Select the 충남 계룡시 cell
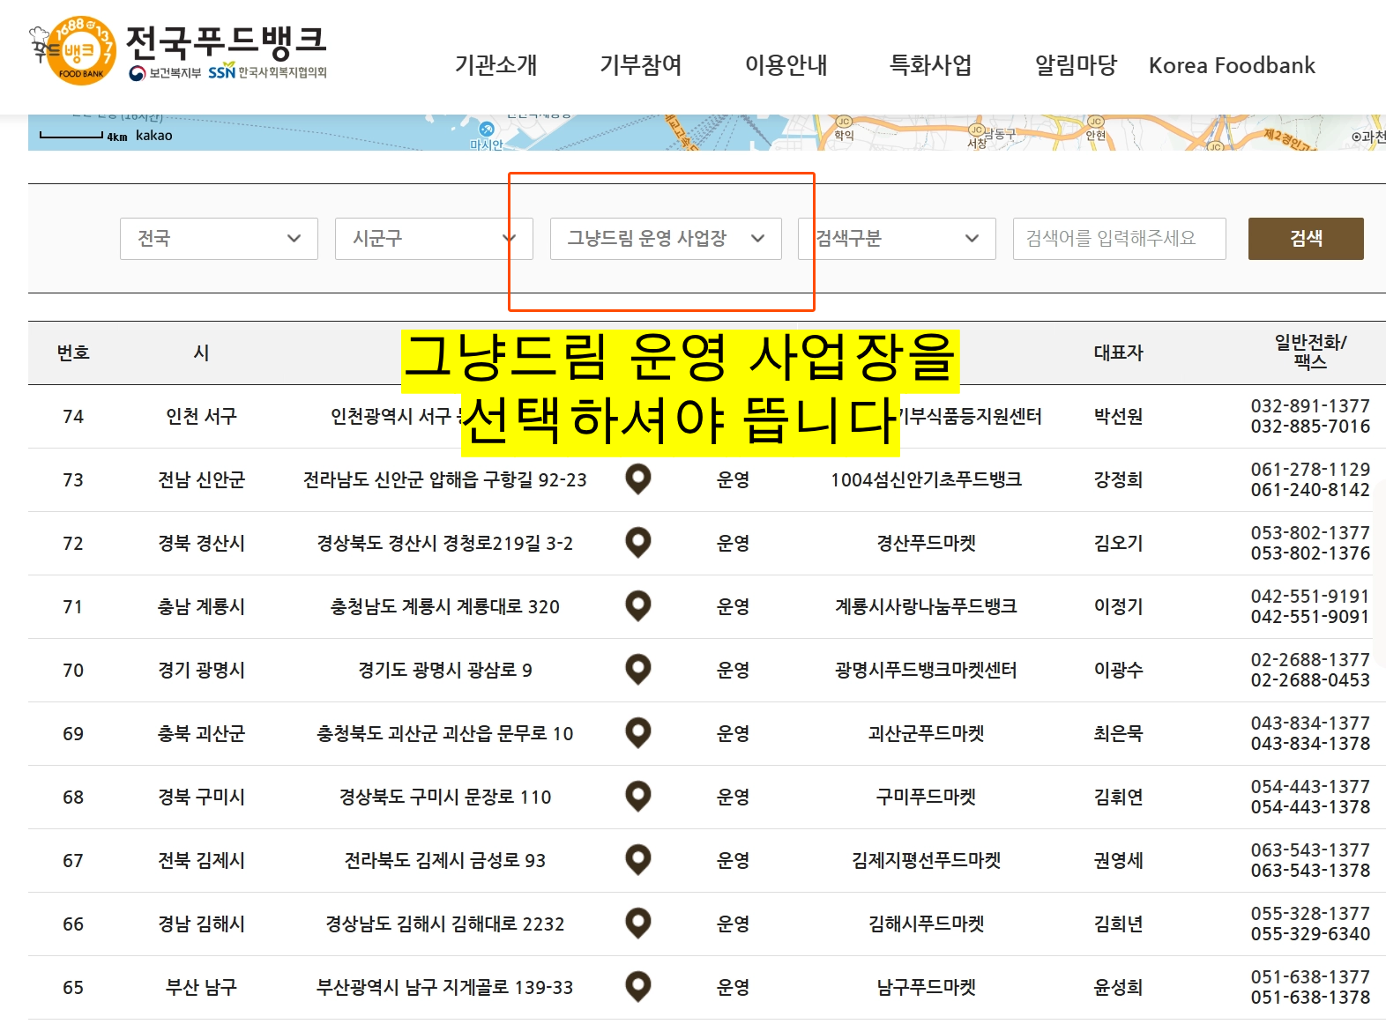 (201, 606)
